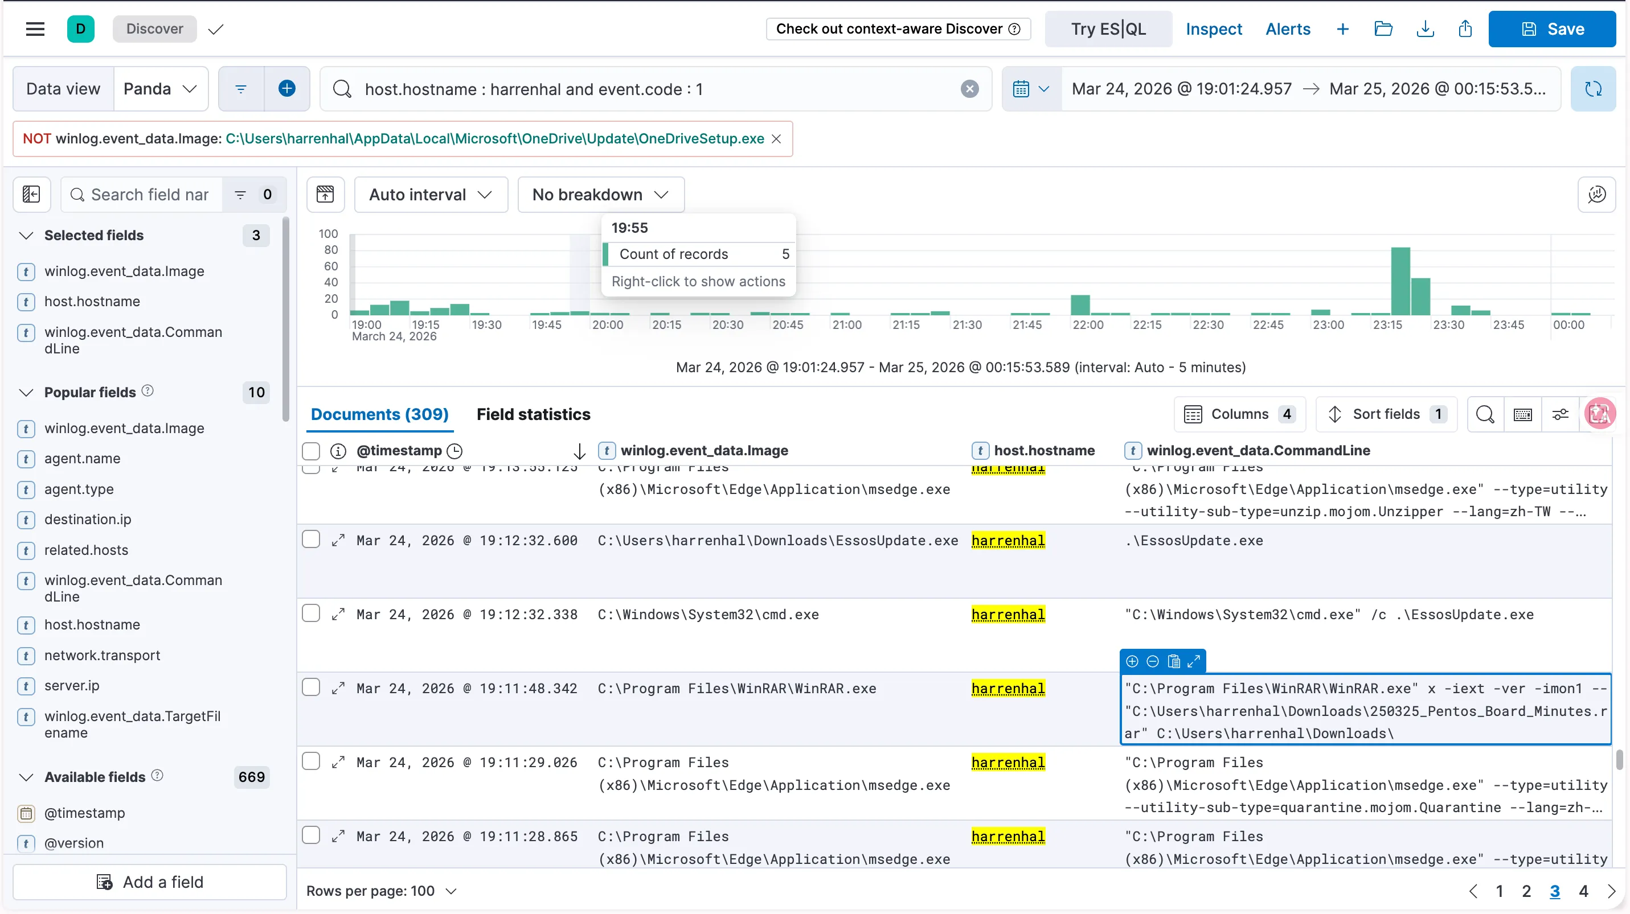Expand document details for cmd.exe row
The width and height of the screenshot is (1630, 914).
point(338,615)
